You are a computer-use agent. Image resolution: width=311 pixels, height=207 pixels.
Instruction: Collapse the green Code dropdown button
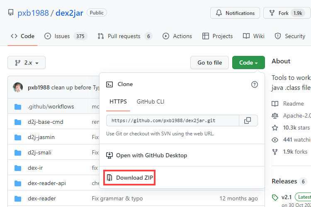tap(248, 63)
